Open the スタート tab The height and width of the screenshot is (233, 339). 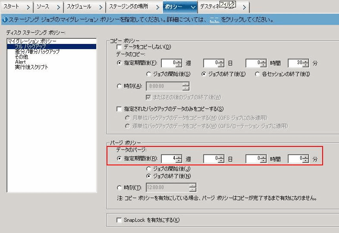17,7
